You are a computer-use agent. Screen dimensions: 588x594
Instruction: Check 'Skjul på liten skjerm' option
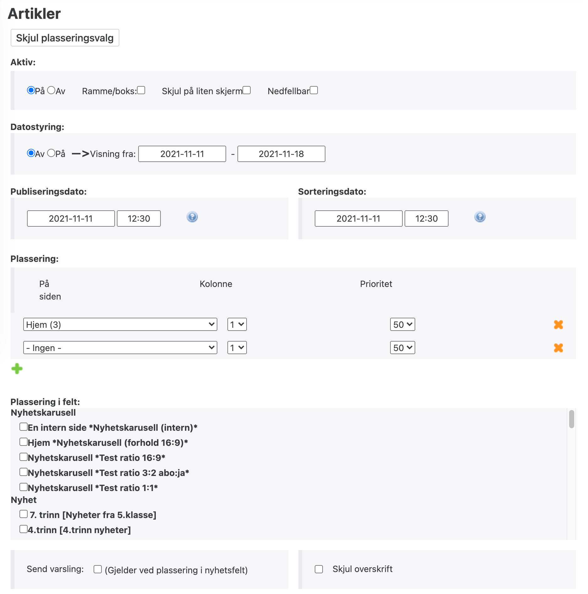coord(247,90)
